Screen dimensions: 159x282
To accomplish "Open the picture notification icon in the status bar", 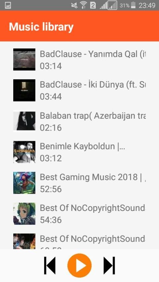I will [8, 5].
